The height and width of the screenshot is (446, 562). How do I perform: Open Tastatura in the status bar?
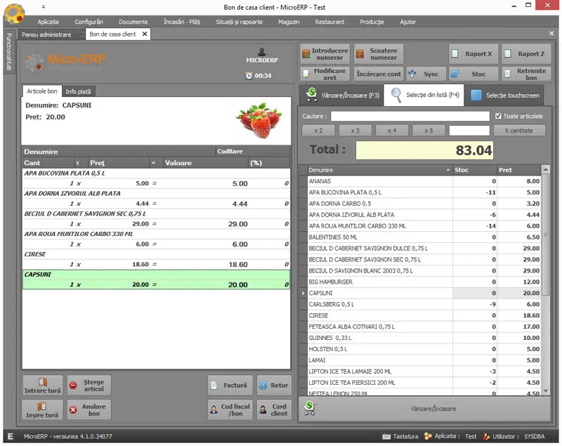point(400,436)
